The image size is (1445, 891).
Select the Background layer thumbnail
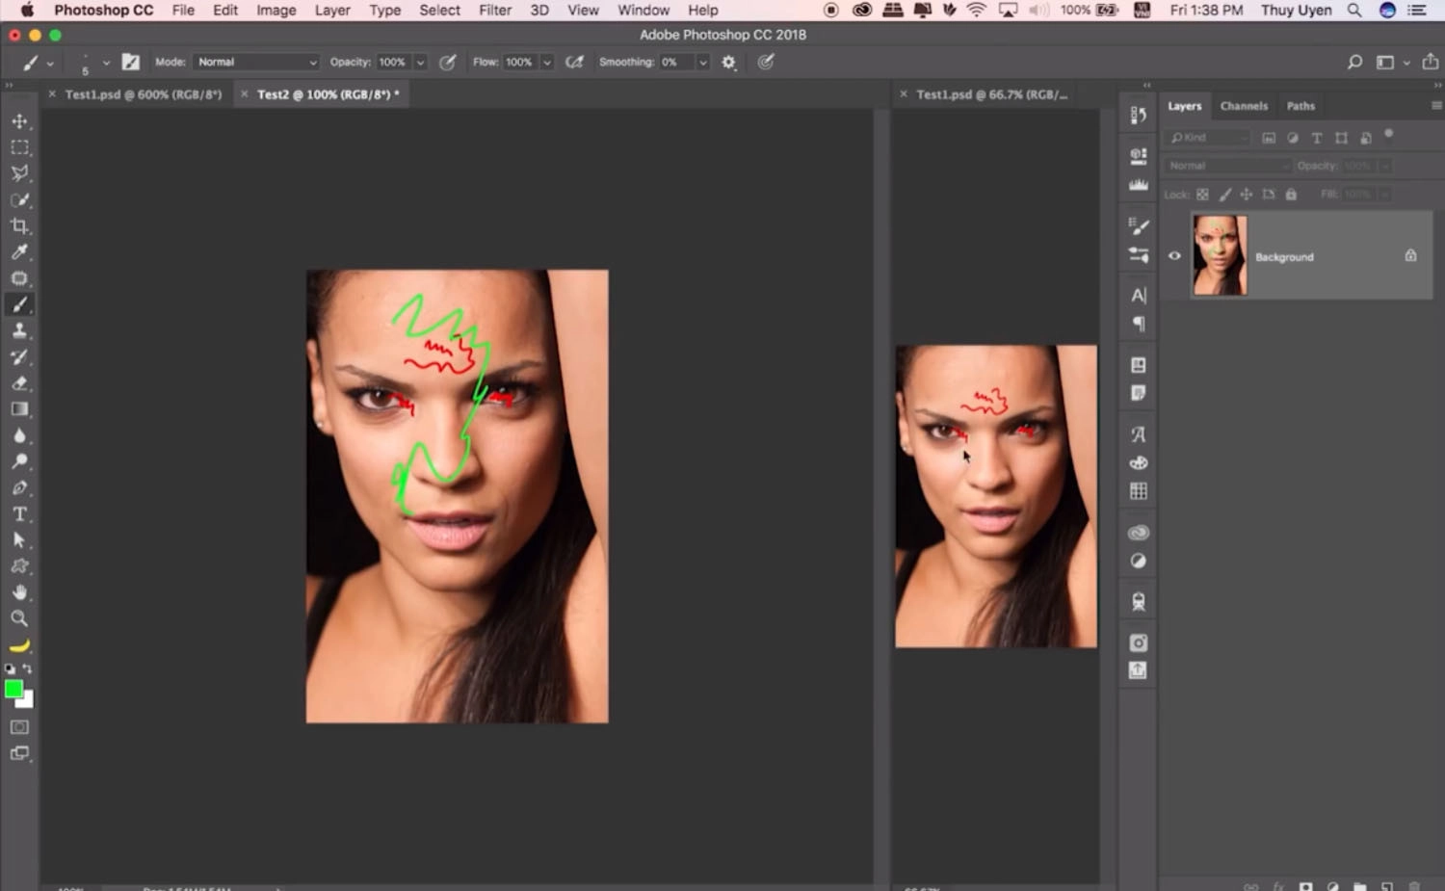coord(1220,255)
